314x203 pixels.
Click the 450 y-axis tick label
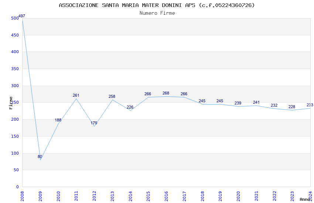click(15, 35)
